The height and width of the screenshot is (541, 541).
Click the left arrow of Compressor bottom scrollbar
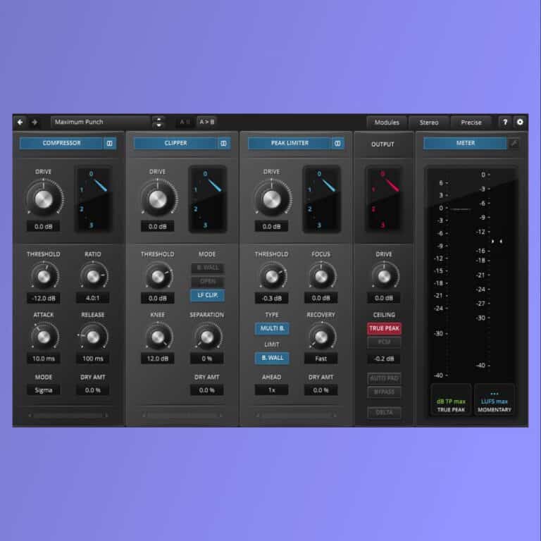(30, 416)
